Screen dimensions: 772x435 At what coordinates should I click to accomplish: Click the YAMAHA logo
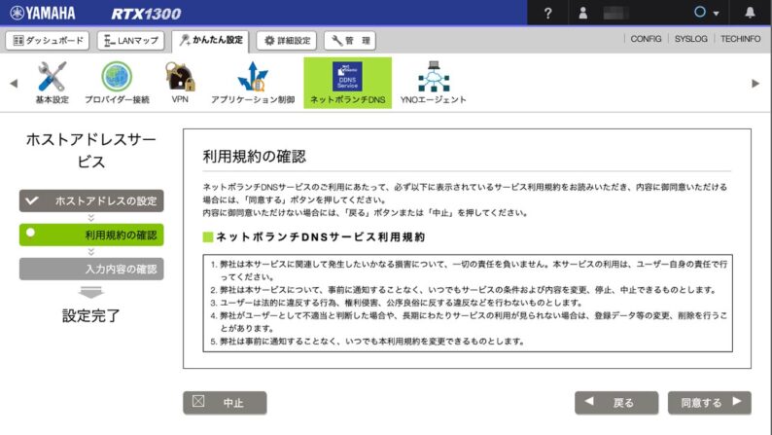coord(43,14)
